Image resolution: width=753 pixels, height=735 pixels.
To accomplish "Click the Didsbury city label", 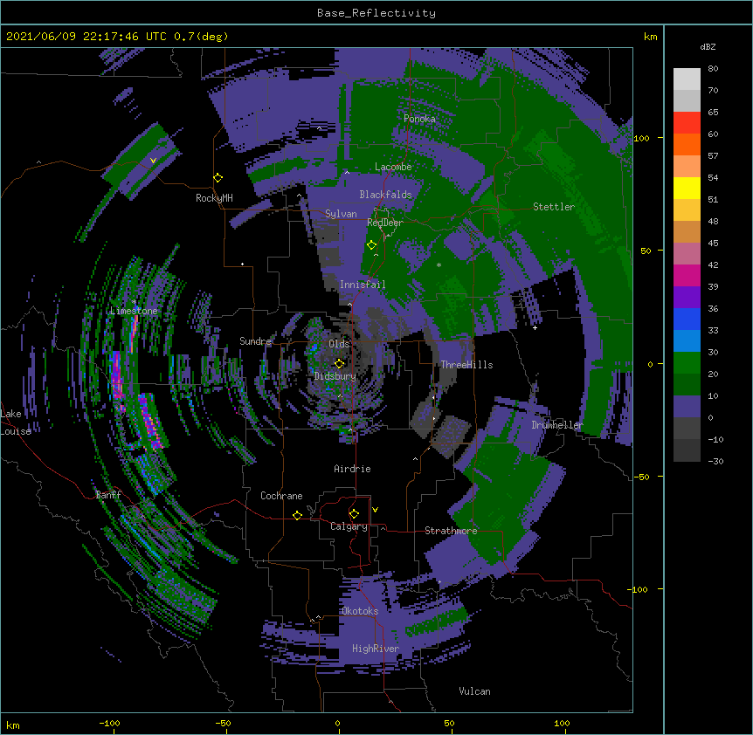I will (335, 376).
